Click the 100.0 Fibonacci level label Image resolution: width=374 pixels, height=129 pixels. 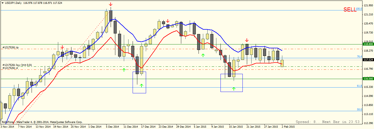[359, 9]
